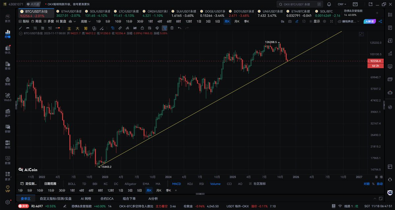Toggle 自动 auto scale

(x=380, y=184)
